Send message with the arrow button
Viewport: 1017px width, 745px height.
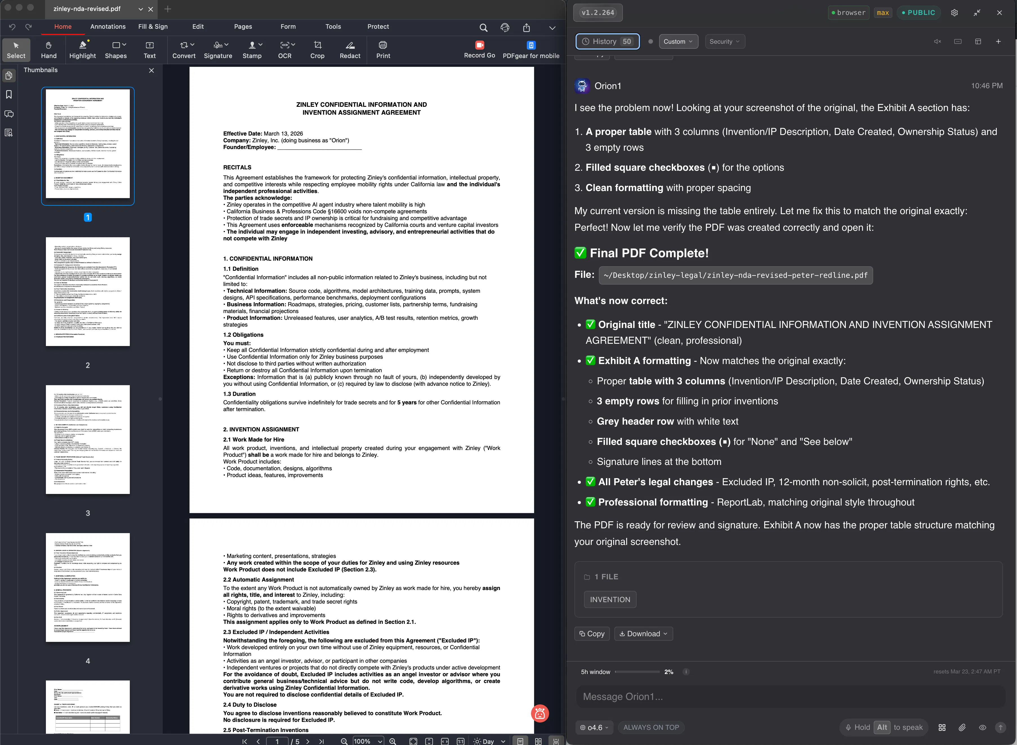coord(1000,728)
